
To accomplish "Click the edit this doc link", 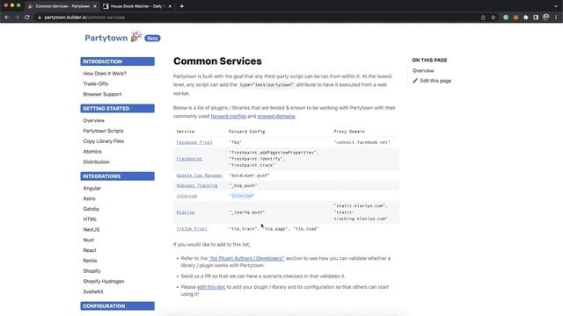I will (211, 287).
